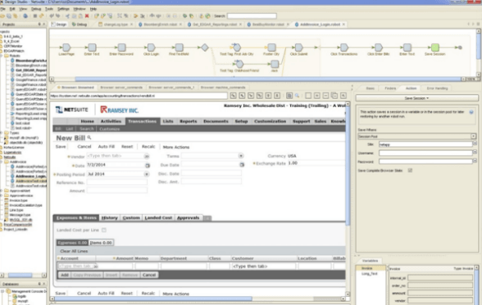
Task: Click the diamond branch node in the workflow
Action: tap(205, 47)
